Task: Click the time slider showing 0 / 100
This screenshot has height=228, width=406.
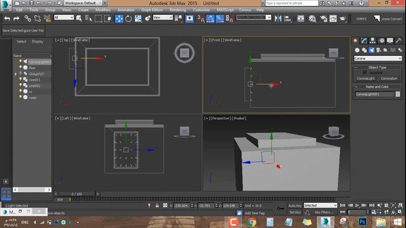Action: pos(77,194)
